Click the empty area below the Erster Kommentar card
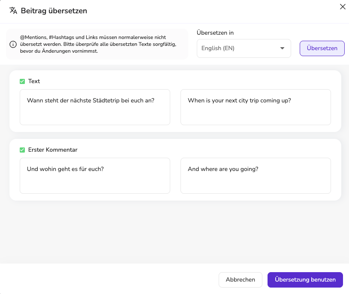Viewport: 349px width, 294px height. [x=174, y=231]
